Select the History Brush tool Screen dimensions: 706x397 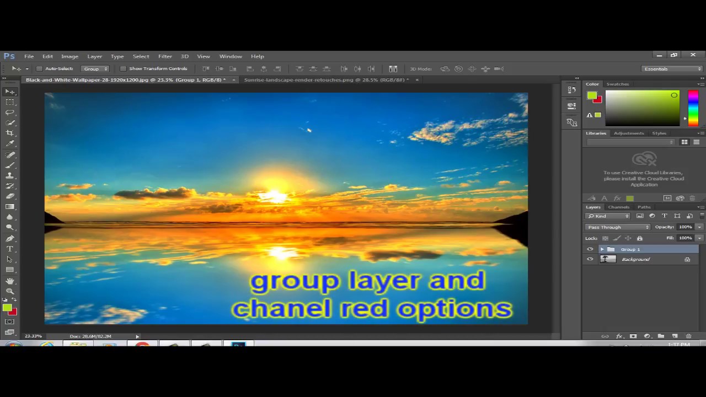pos(10,186)
